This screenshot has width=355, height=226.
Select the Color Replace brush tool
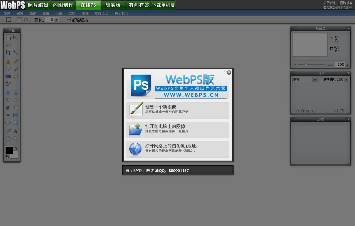pos(8,83)
